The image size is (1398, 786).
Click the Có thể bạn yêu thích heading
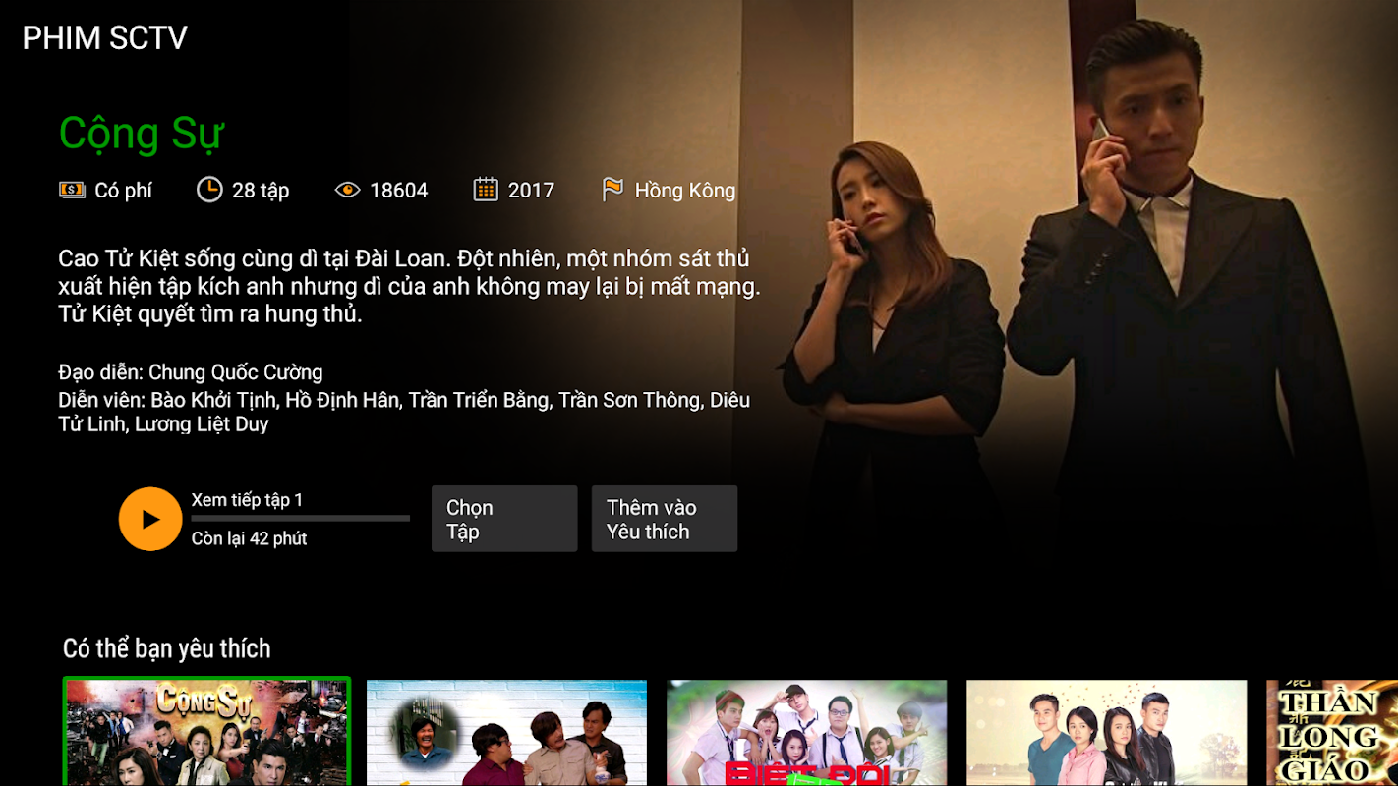coord(167,648)
